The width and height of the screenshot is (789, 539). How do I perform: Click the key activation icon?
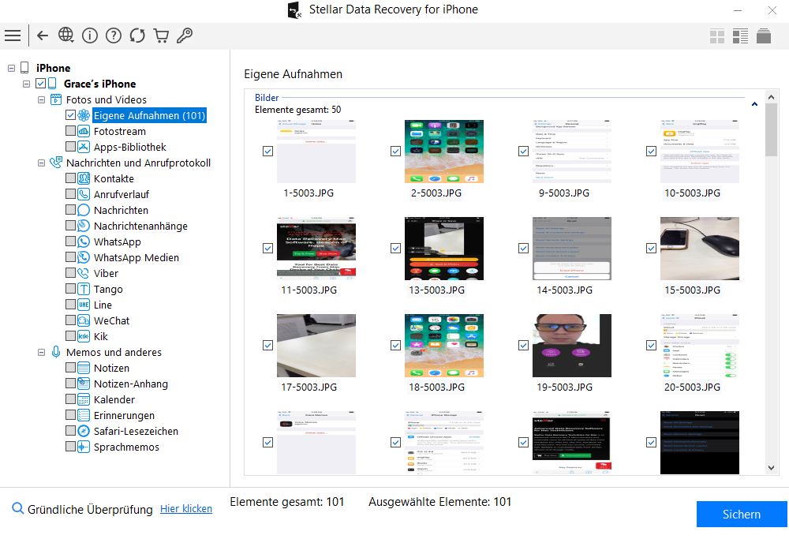185,36
